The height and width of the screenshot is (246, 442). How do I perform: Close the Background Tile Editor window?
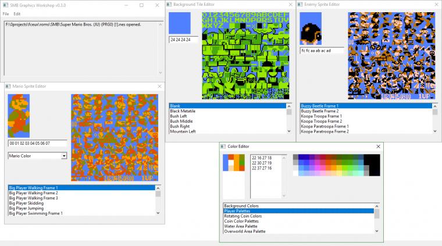tap(291, 5)
